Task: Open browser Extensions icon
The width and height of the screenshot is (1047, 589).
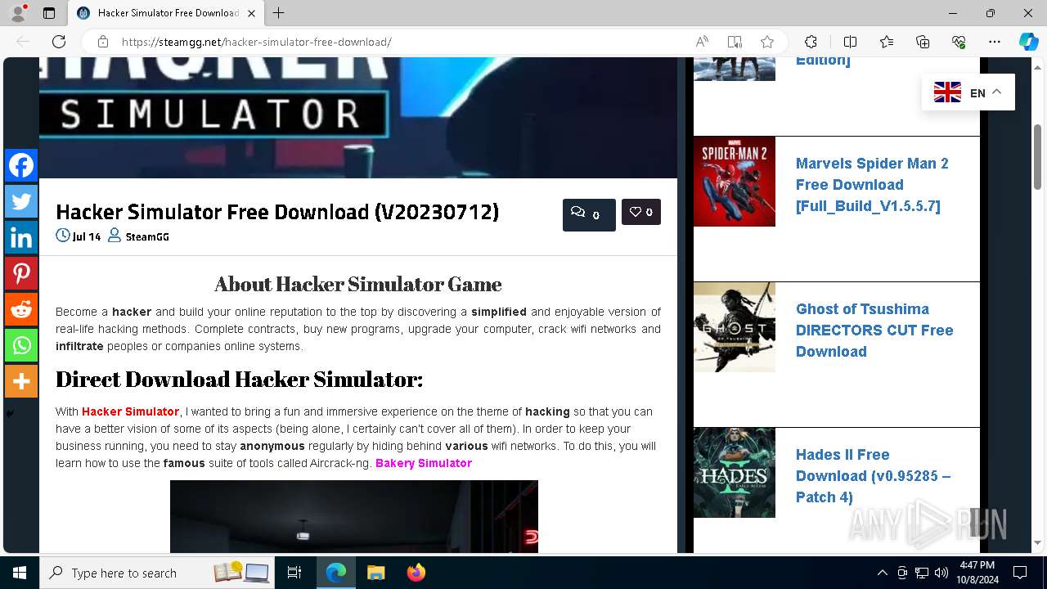Action: point(811,42)
